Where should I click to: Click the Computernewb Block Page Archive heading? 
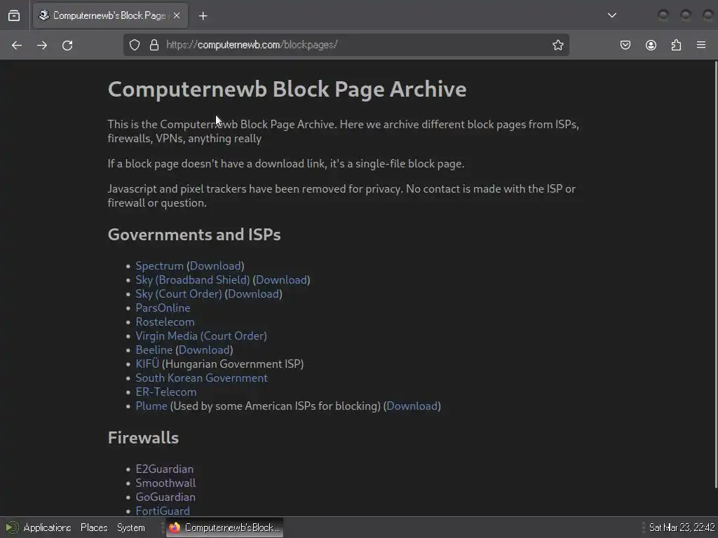[x=287, y=89]
